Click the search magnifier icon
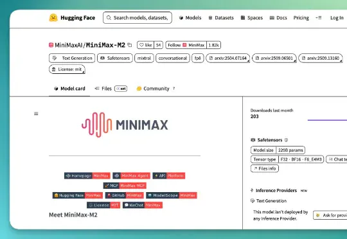 point(109,18)
